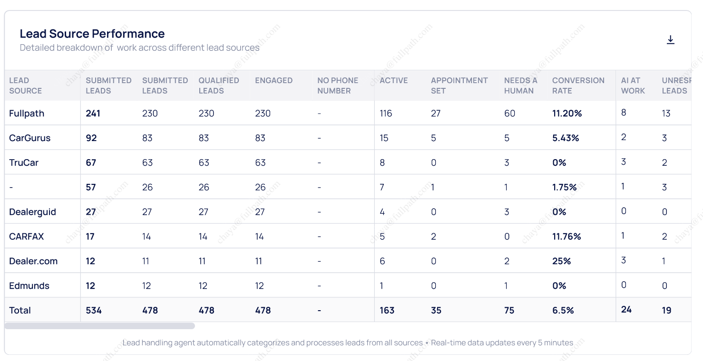Image resolution: width=703 pixels, height=361 pixels.
Task: Click the Dealerguid row label
Action: [x=32, y=212]
